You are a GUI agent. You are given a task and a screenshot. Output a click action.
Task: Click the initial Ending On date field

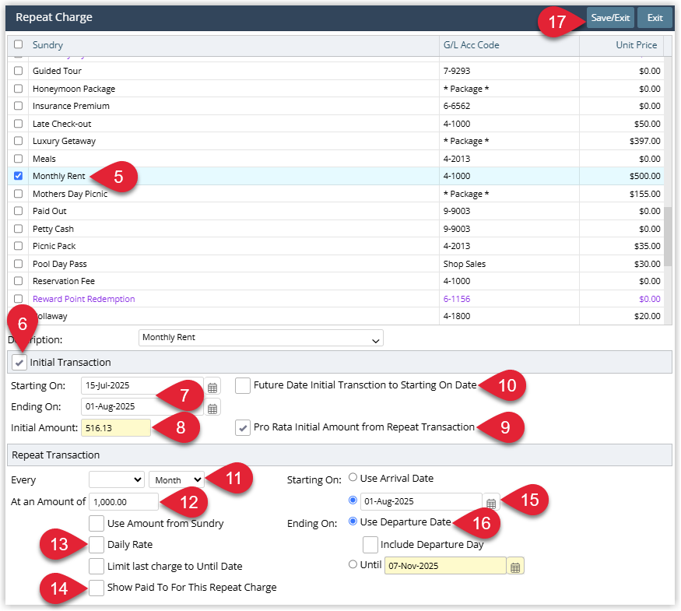142,407
